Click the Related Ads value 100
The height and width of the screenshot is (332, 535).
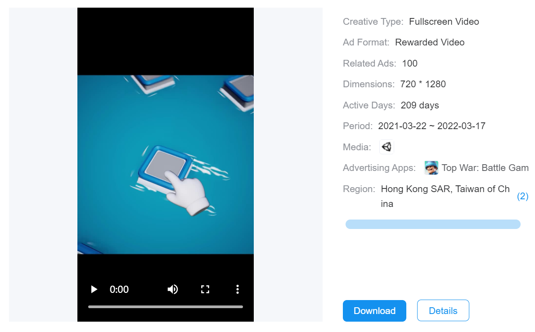[409, 63]
